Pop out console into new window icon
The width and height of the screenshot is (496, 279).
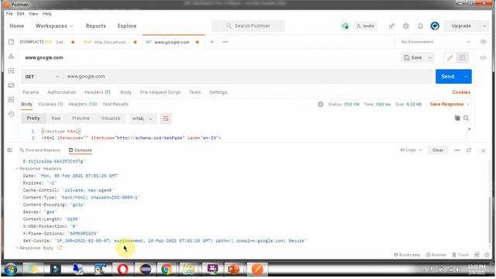tap(469, 150)
